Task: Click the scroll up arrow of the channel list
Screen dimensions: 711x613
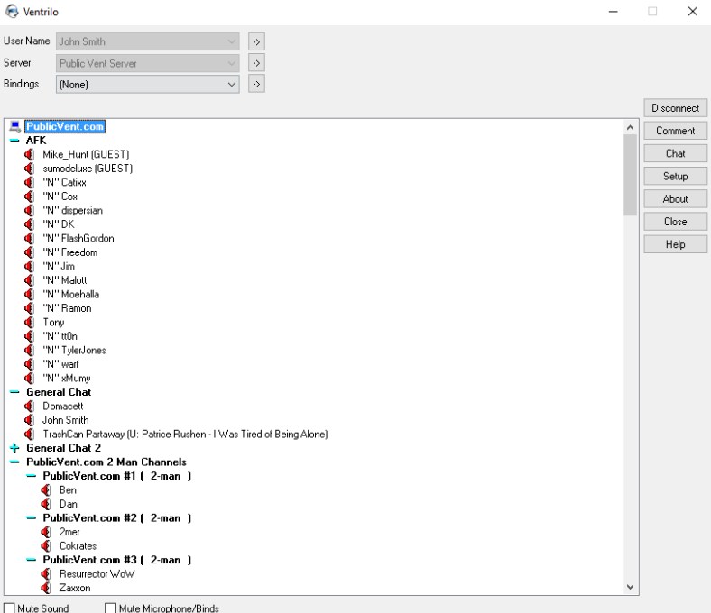Action: [x=631, y=128]
